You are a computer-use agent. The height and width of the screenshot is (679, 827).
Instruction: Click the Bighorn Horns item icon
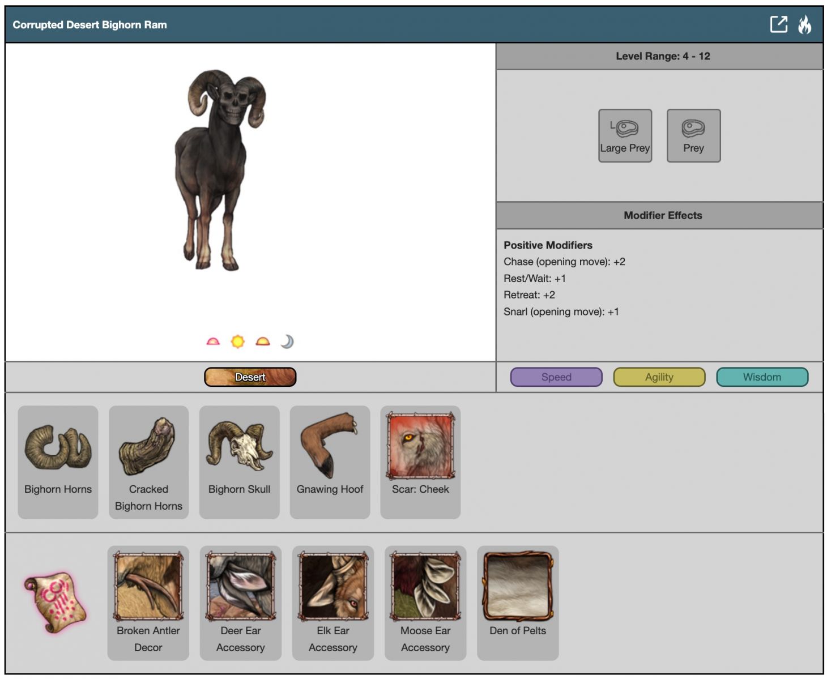click(x=58, y=448)
